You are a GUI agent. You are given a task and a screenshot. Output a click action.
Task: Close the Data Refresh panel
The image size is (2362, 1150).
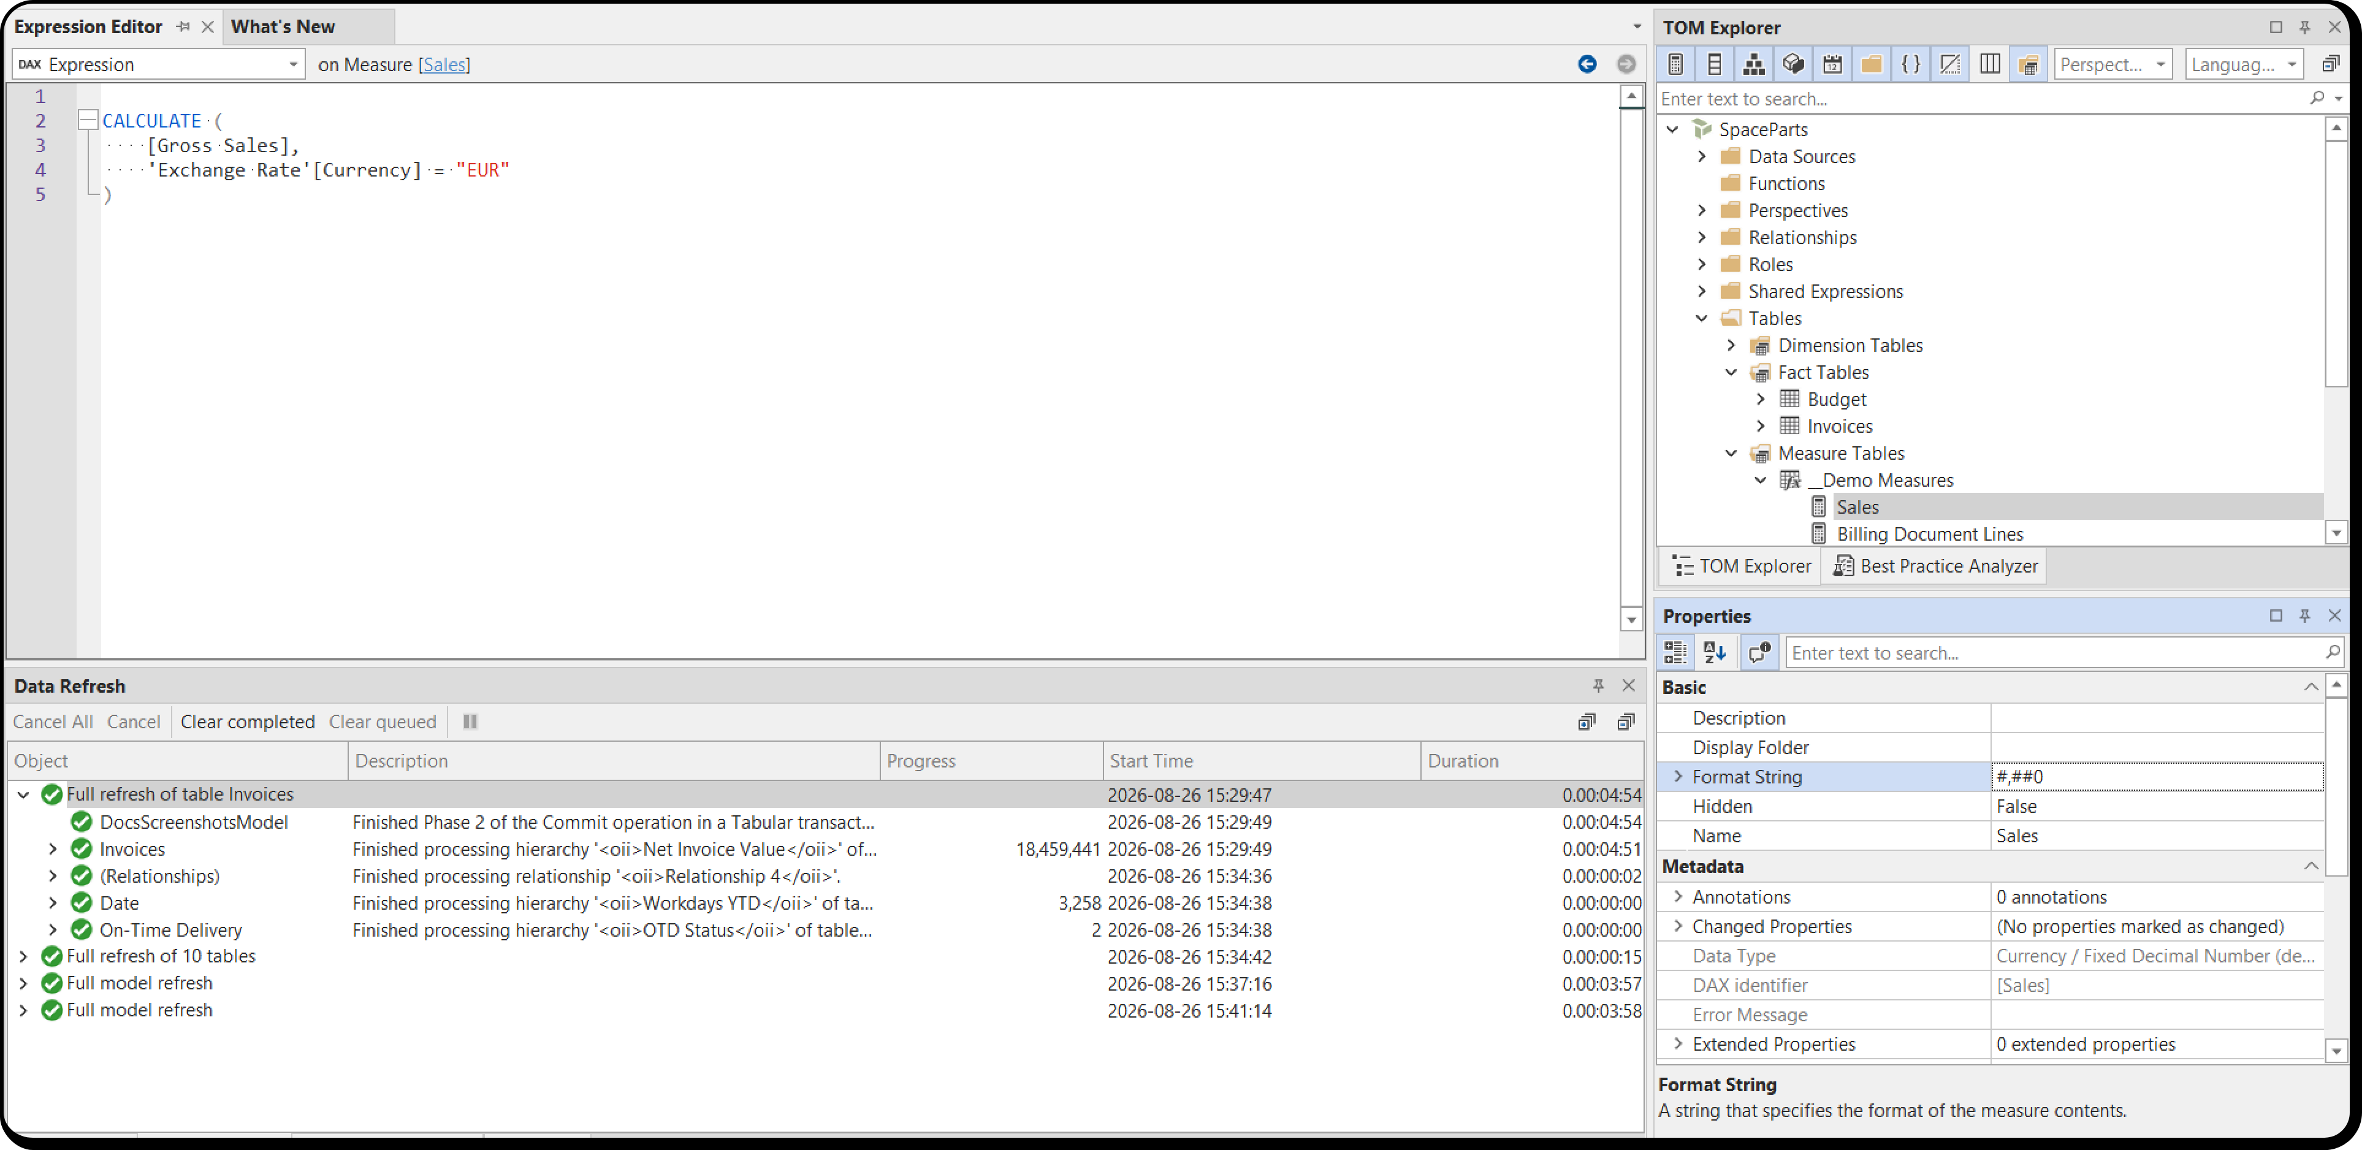pyautogui.click(x=1628, y=686)
